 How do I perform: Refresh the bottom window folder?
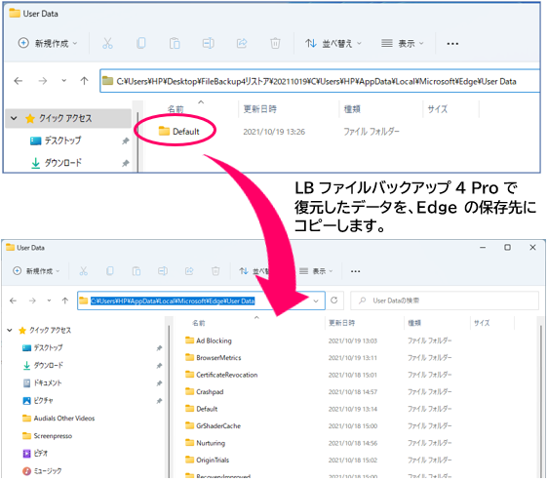(334, 301)
